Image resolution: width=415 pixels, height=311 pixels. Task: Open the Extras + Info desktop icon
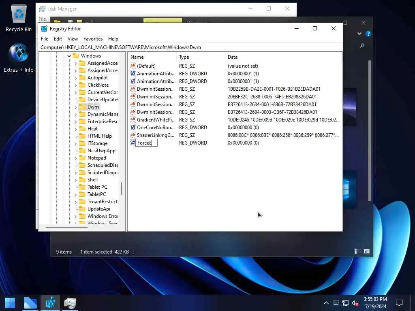tap(19, 58)
